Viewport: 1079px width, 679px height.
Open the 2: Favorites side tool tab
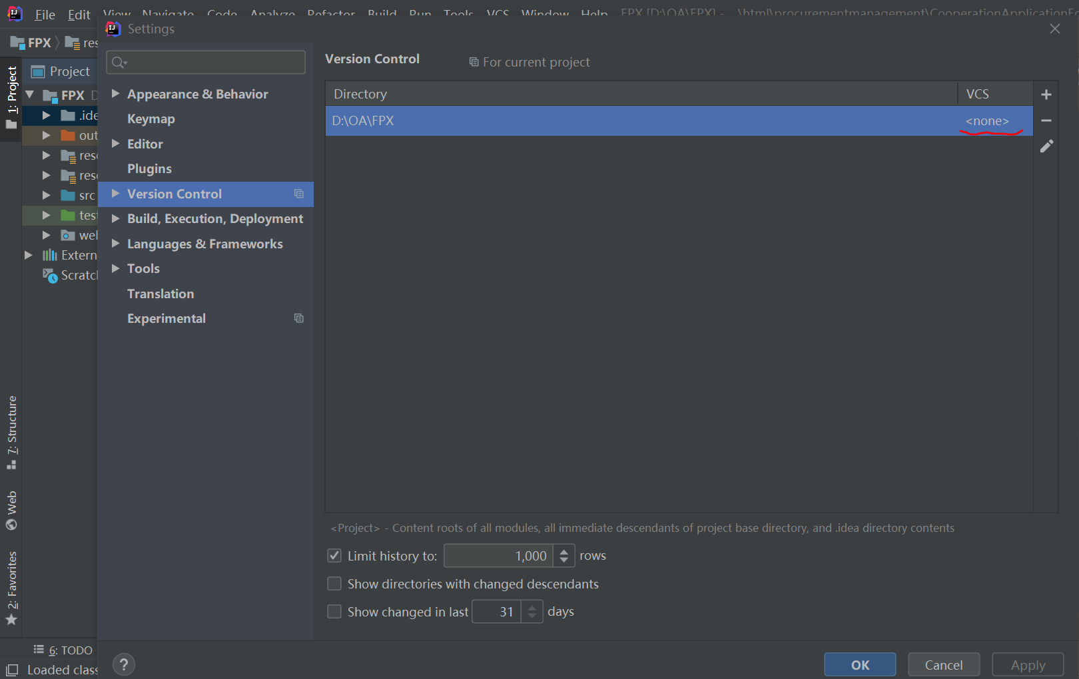(x=11, y=588)
